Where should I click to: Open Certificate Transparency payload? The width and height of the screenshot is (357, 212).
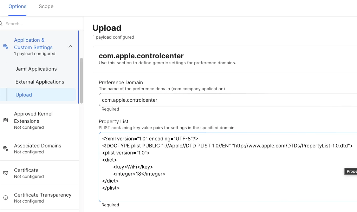click(39, 198)
